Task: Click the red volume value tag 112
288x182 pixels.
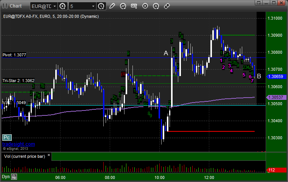Action: point(276,170)
